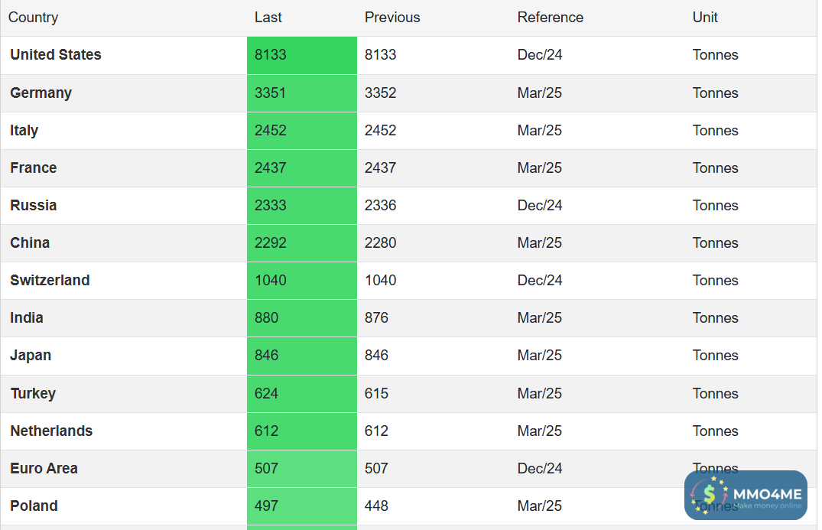
Task: Click the Reference column header
Action: click(x=551, y=18)
